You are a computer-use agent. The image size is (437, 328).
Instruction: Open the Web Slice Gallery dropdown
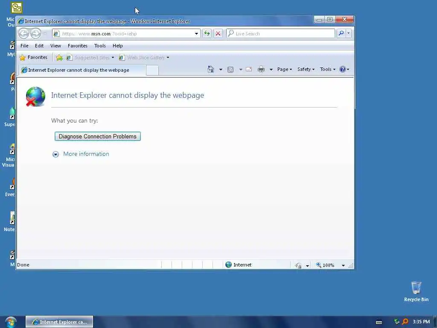click(x=168, y=58)
